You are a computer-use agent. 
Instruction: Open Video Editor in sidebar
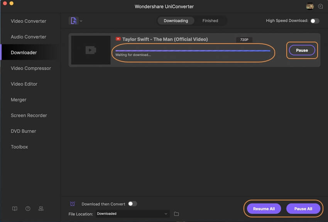(24, 84)
